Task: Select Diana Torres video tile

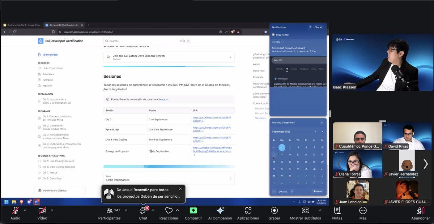Action: (357, 164)
